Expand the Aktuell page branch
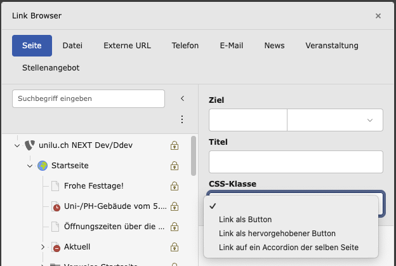This screenshot has width=396, height=266. (x=43, y=246)
